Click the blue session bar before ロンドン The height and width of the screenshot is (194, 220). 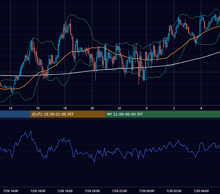coord(15,114)
